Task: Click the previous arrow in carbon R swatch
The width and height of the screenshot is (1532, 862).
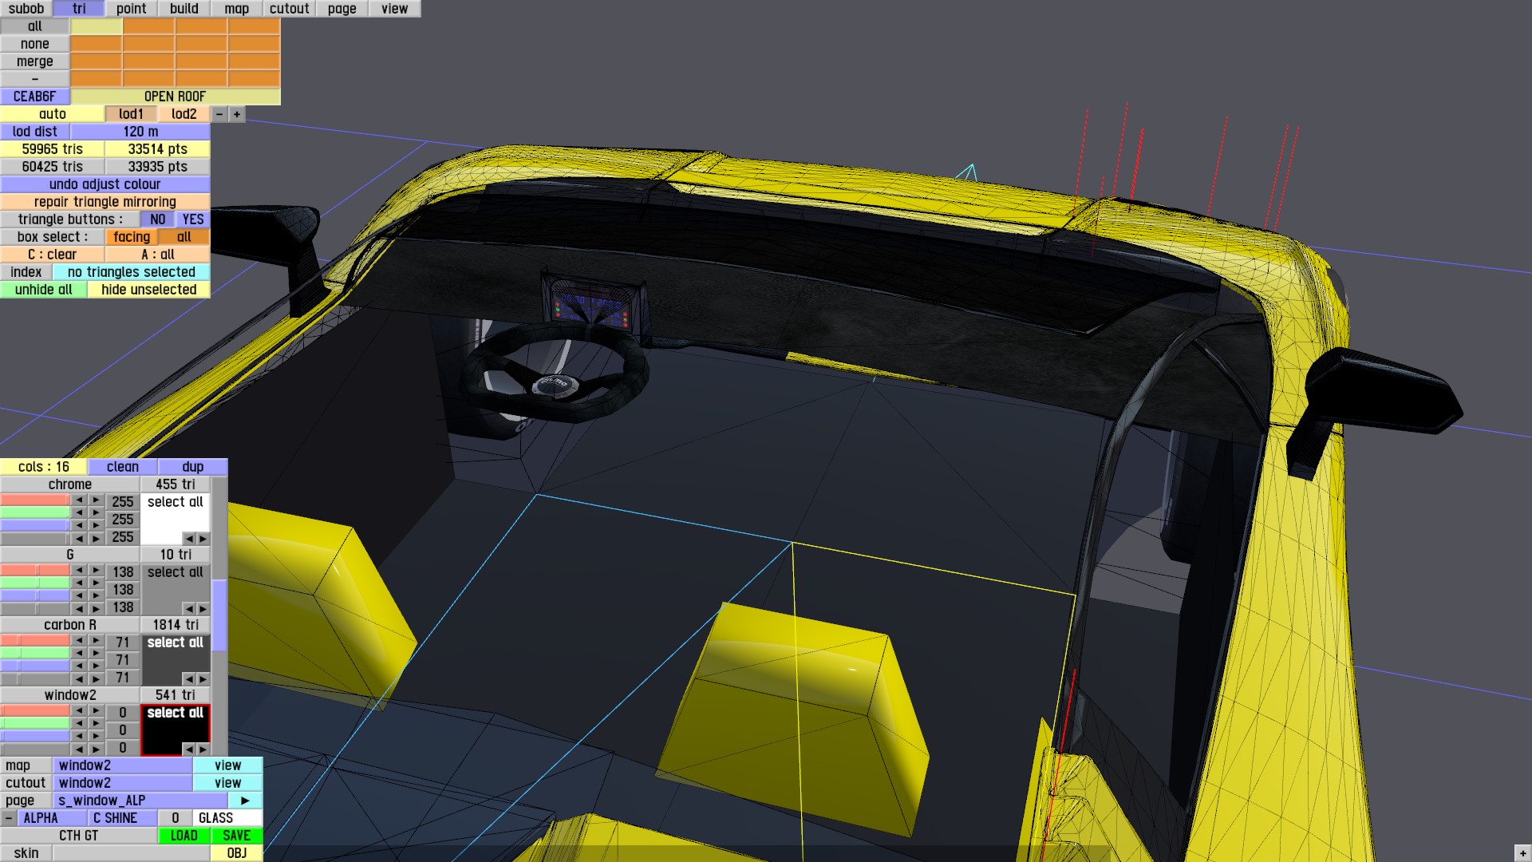Action: pos(189,678)
